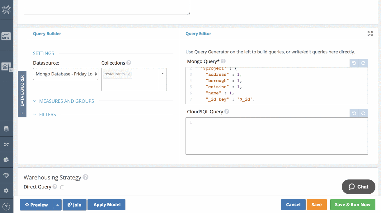The width and height of the screenshot is (381, 213).
Task: Click the Warehousing Strategy heading
Action: point(52,178)
